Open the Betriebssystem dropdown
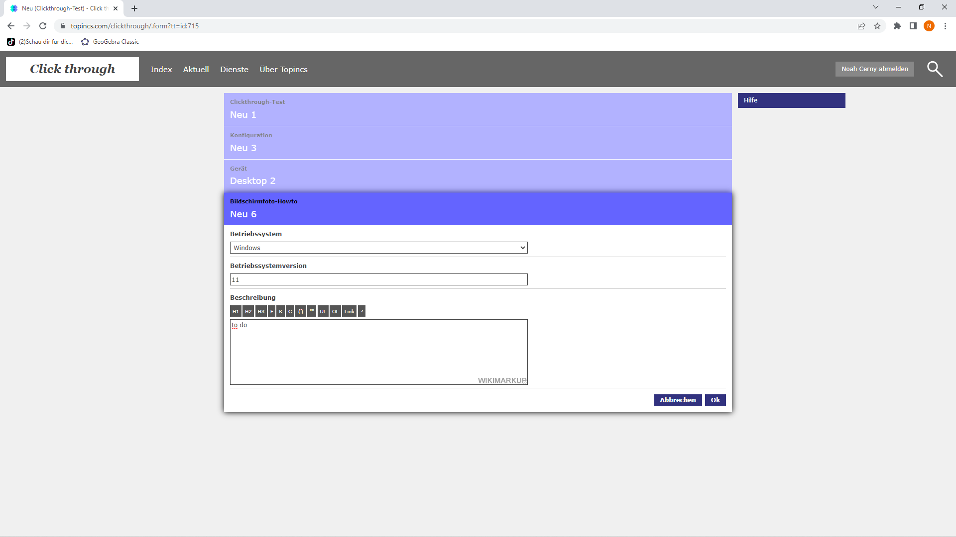 coord(378,248)
